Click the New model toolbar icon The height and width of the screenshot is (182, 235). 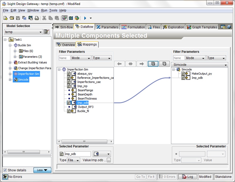tap(5, 18)
